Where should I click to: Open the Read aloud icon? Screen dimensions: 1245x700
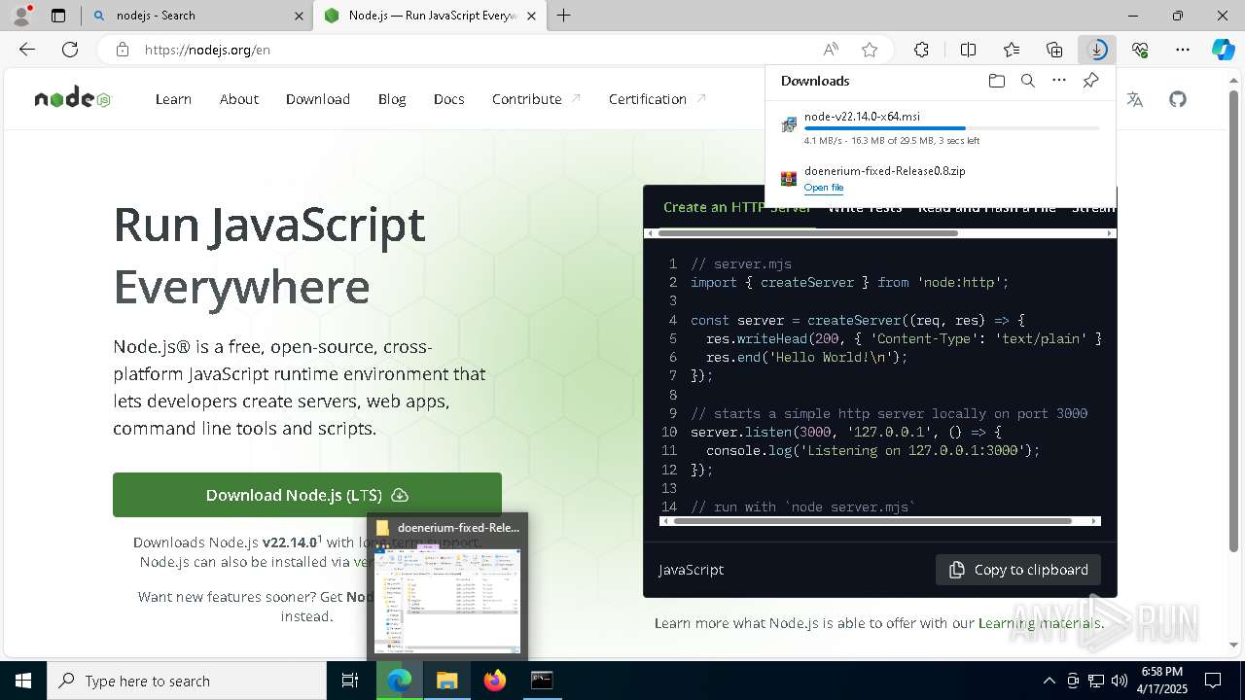[831, 50]
